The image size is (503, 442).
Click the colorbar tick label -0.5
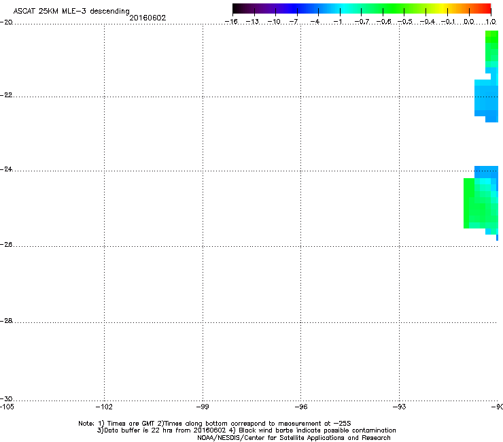[405, 22]
